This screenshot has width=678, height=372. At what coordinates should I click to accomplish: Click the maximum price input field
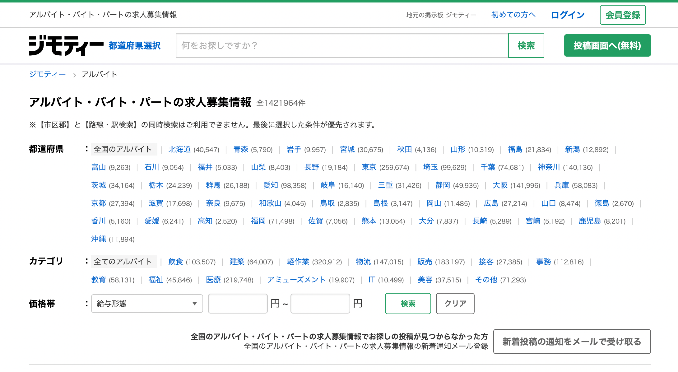tap(320, 304)
